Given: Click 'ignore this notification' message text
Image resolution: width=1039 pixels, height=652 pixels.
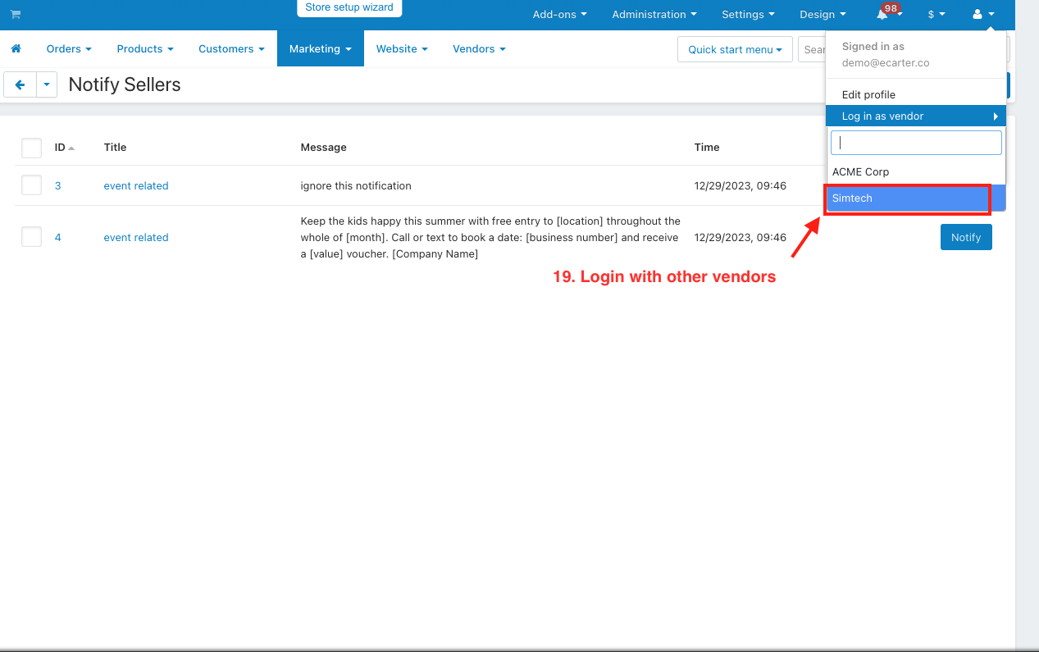Looking at the screenshot, I should pyautogui.click(x=356, y=186).
